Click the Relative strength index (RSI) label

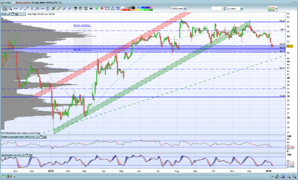point(18,137)
